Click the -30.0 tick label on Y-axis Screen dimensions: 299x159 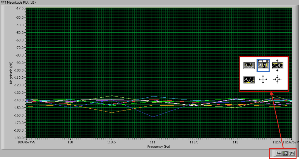[x=20, y=17]
